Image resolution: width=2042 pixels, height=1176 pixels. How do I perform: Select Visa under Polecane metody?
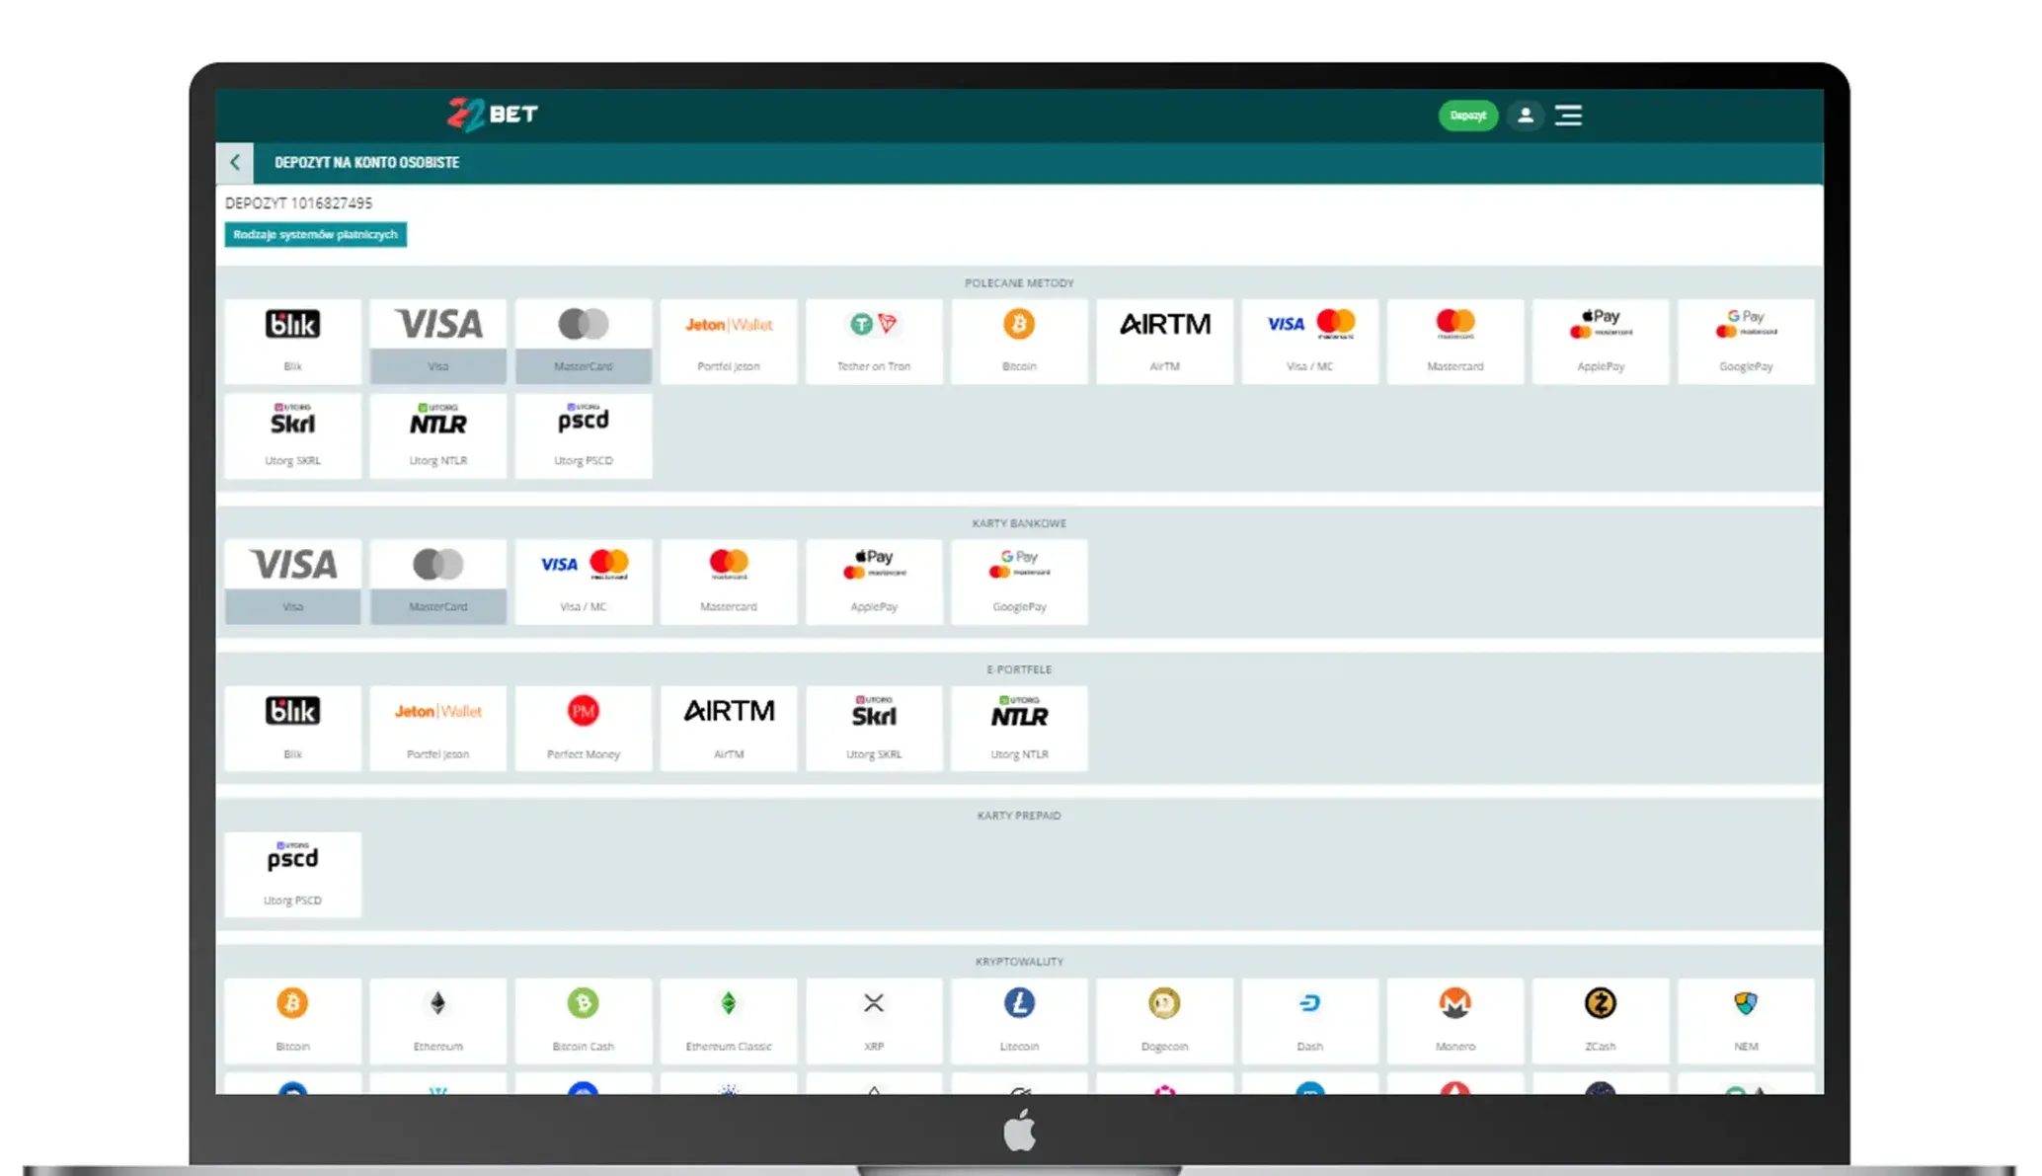(x=438, y=341)
